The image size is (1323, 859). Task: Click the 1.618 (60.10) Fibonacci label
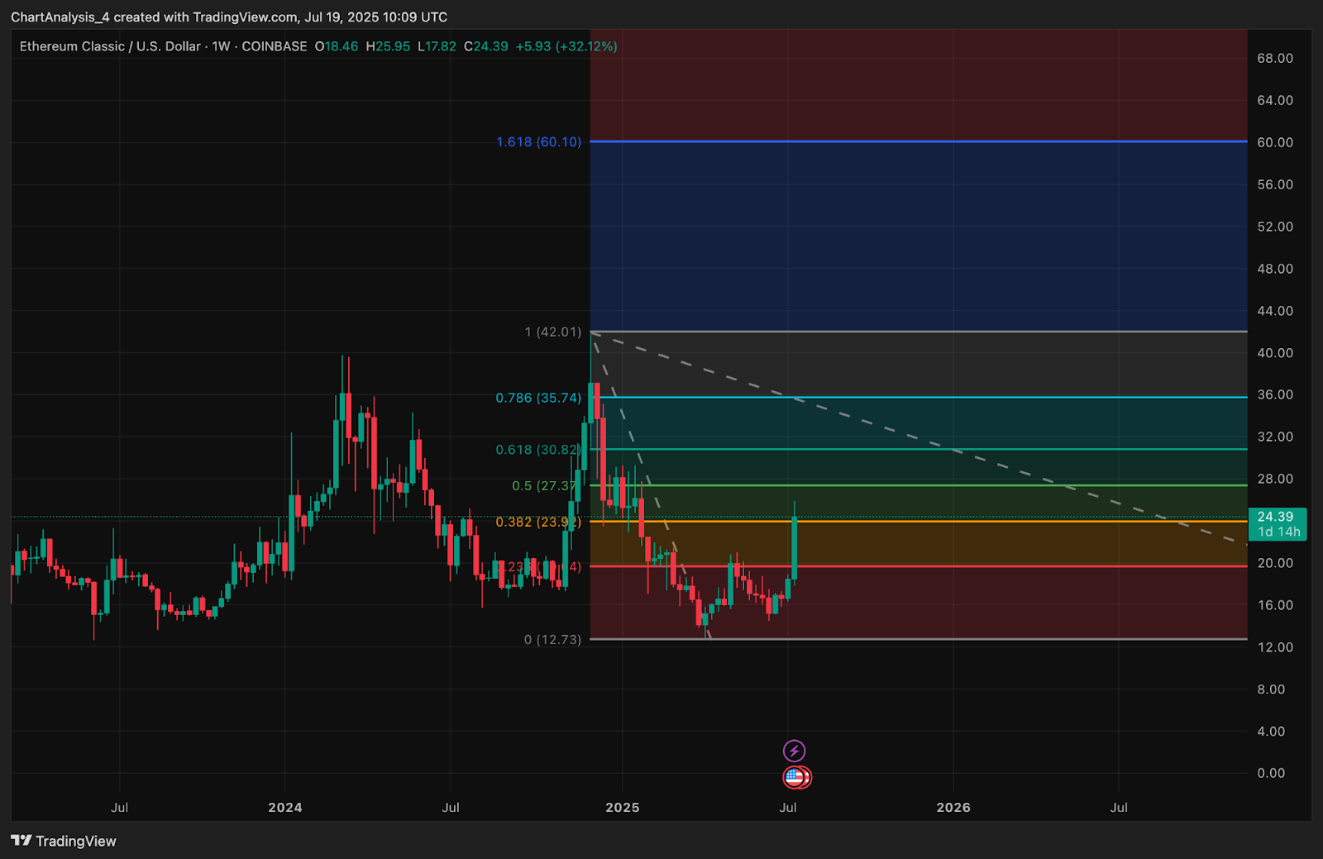point(538,142)
